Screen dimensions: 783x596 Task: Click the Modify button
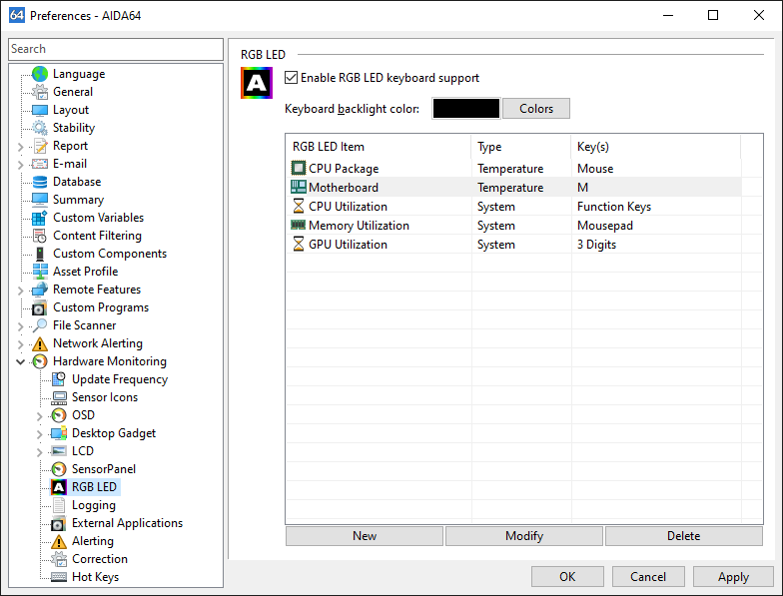pyautogui.click(x=523, y=536)
